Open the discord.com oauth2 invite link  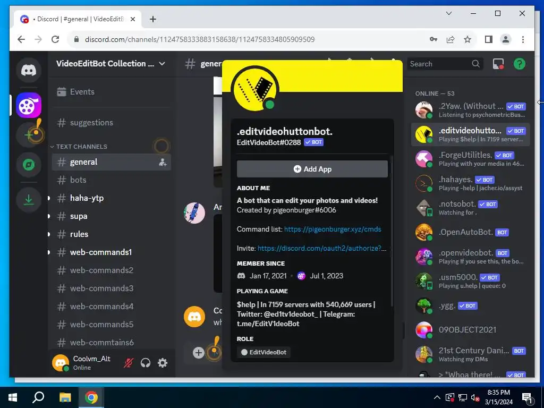[321, 249]
